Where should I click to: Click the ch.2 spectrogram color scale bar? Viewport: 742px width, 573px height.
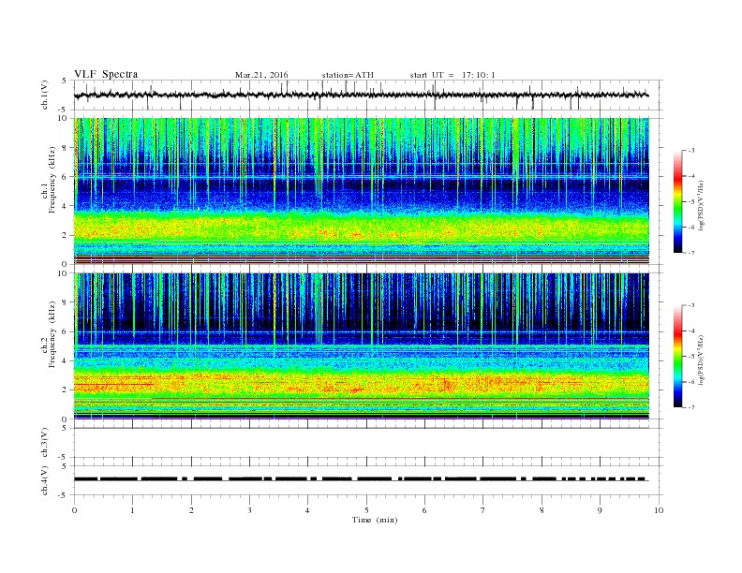point(677,357)
